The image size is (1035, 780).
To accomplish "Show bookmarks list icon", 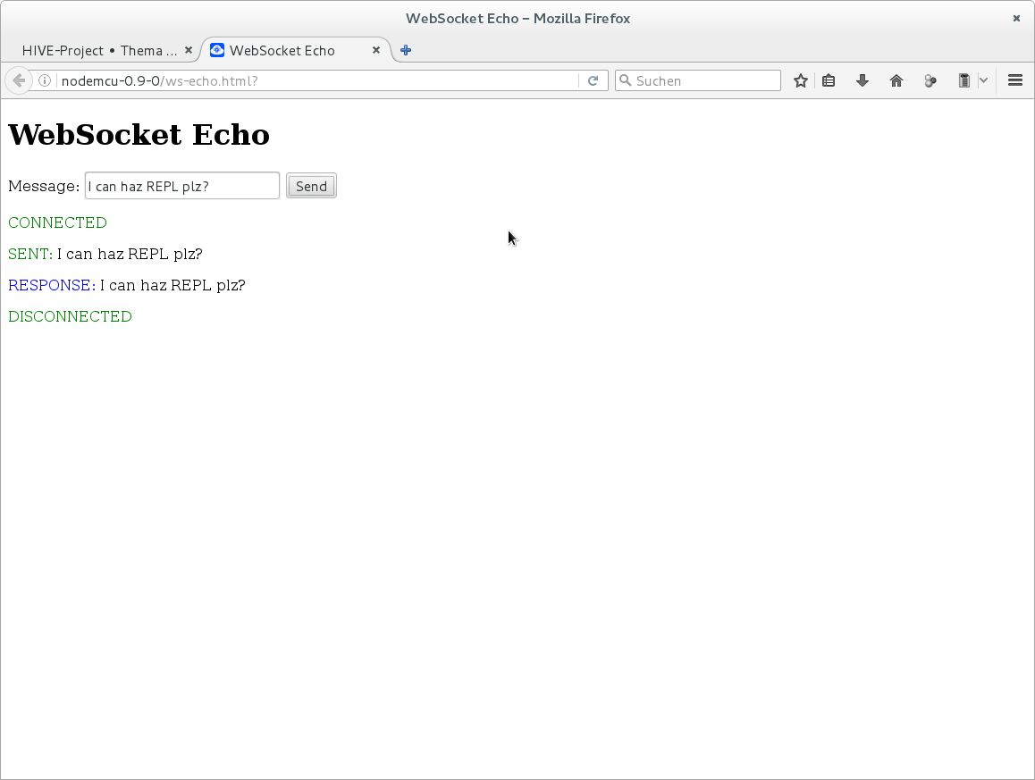I will pos(829,80).
